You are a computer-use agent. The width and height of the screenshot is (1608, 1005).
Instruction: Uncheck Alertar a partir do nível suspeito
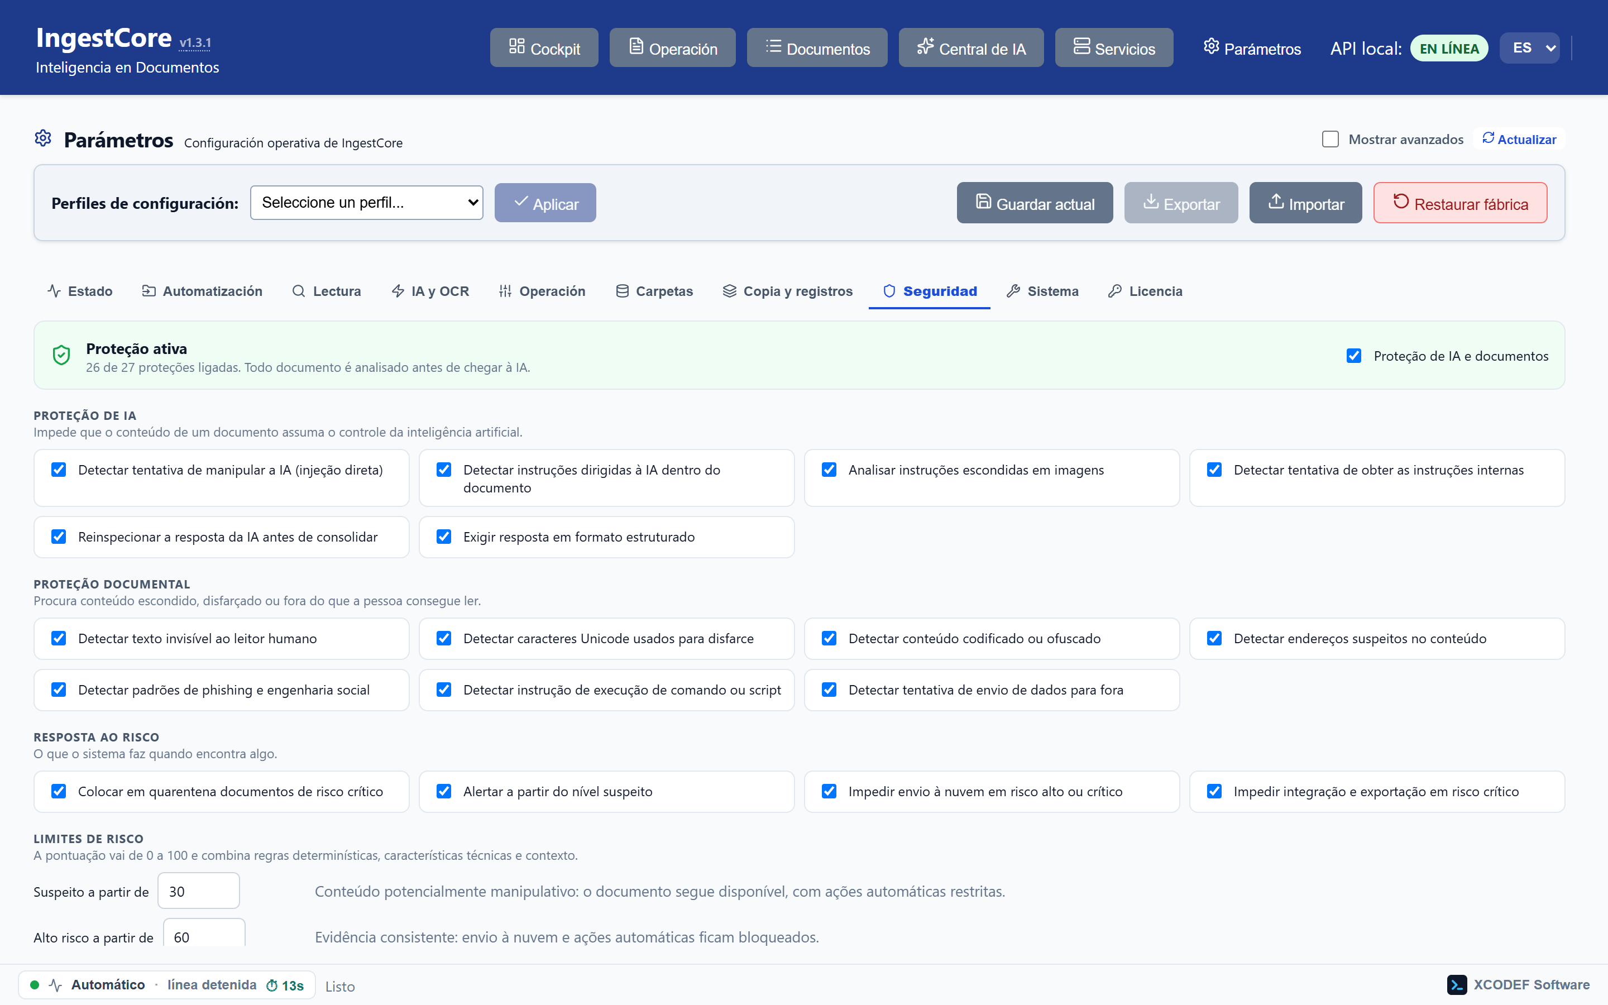[444, 791]
